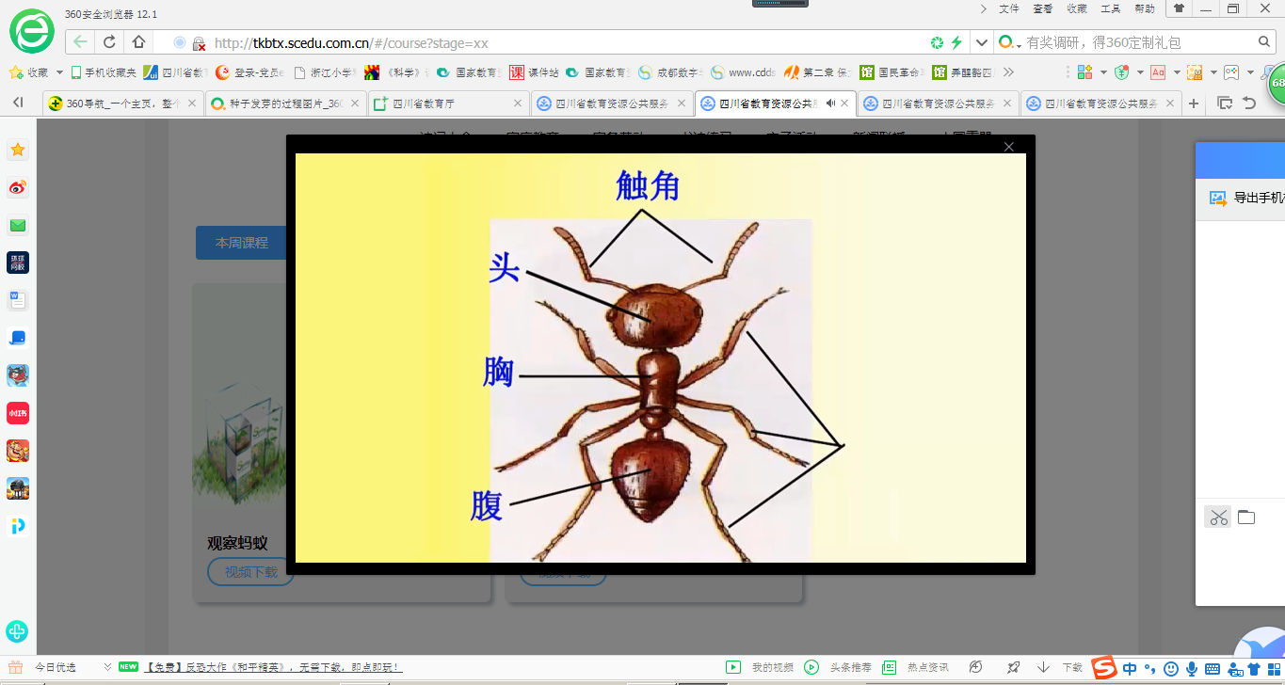Expand the extensions grid dropdown arrow
This screenshot has height=685, width=1285.
(1103, 72)
